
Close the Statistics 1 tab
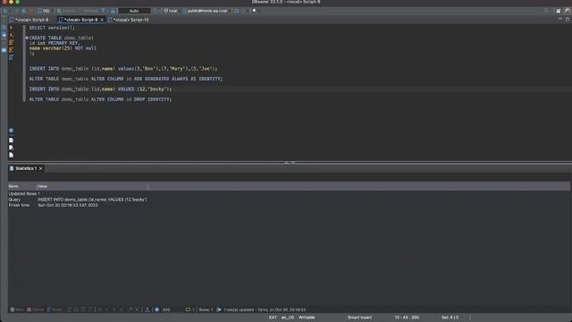(41, 168)
